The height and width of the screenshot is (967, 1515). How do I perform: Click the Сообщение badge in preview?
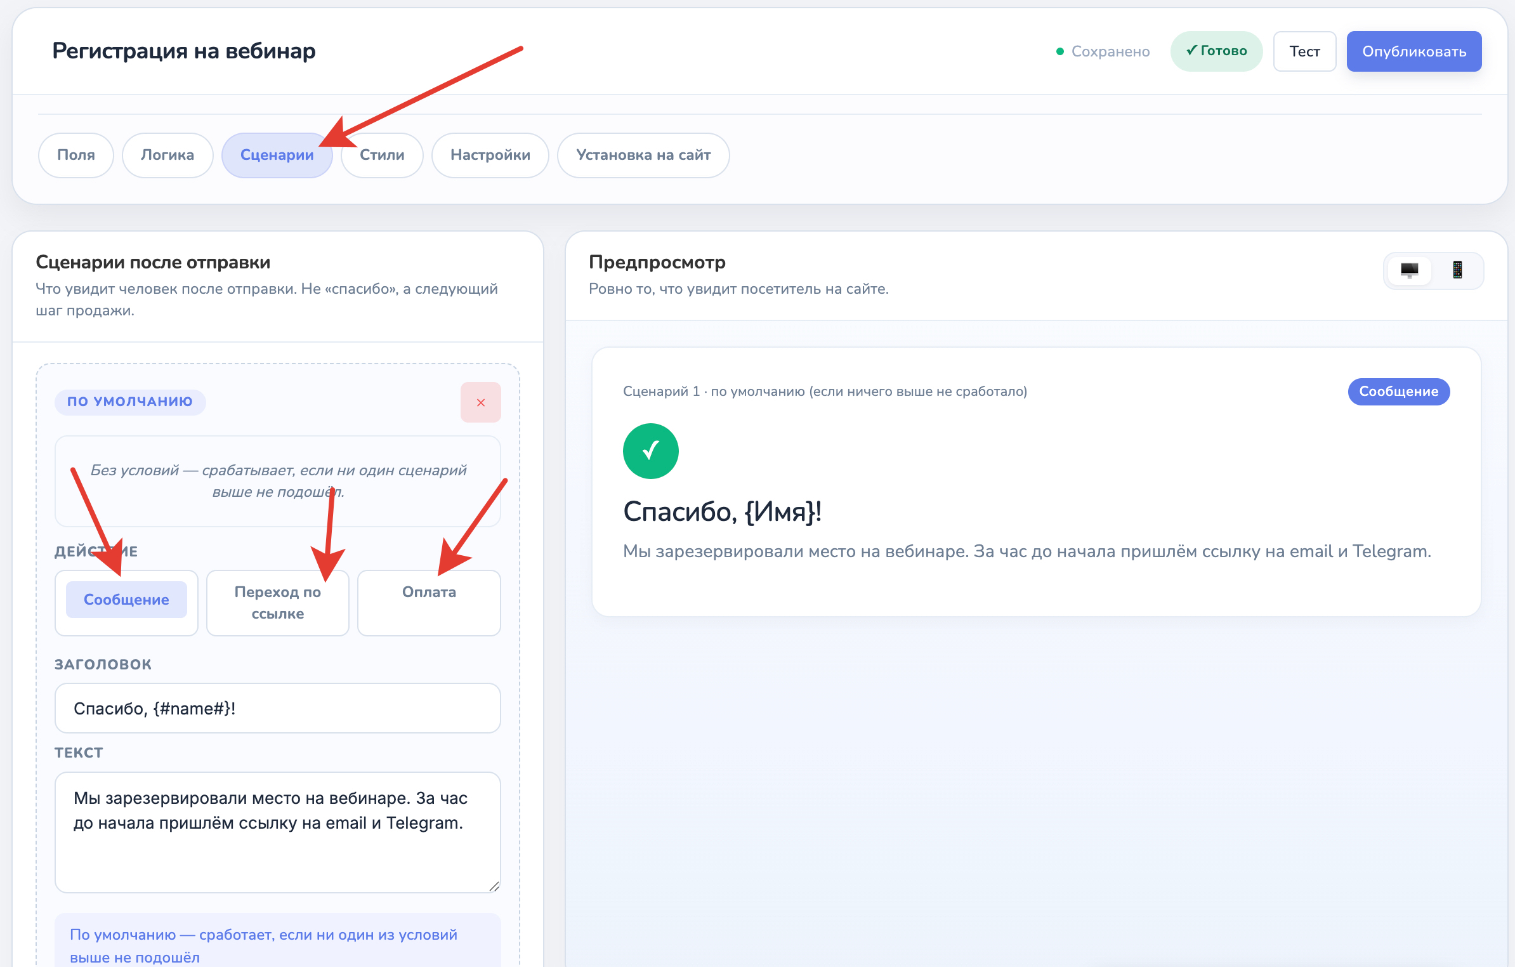point(1399,391)
